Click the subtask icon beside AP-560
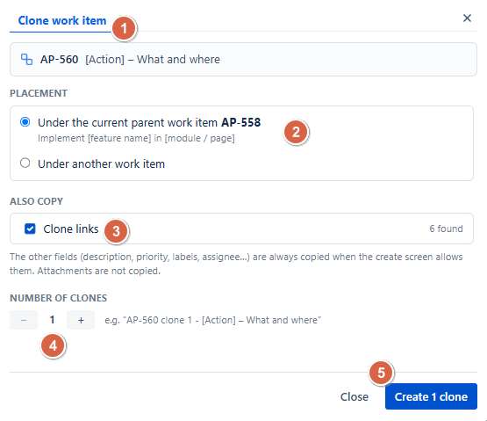 click(26, 59)
